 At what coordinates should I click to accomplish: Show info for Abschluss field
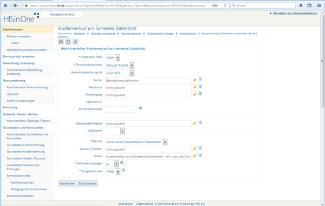coord(200,86)
